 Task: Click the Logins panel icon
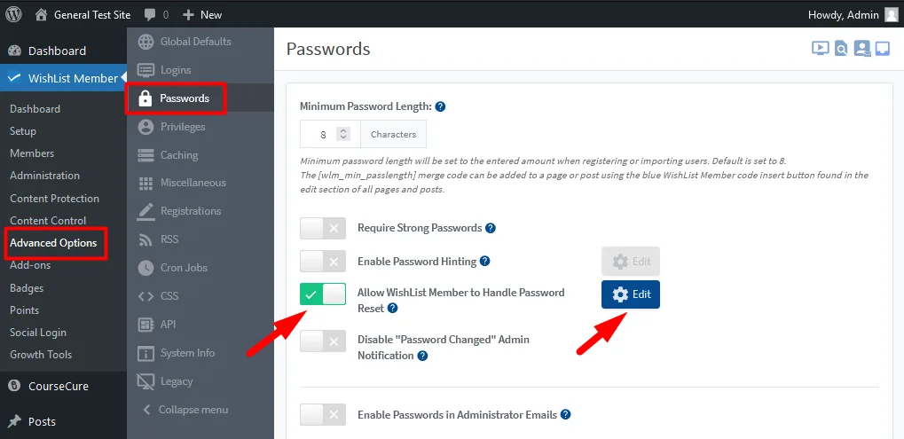coord(145,70)
